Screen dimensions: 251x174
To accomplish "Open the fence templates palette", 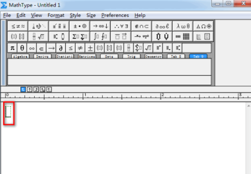I will (x=18, y=37).
